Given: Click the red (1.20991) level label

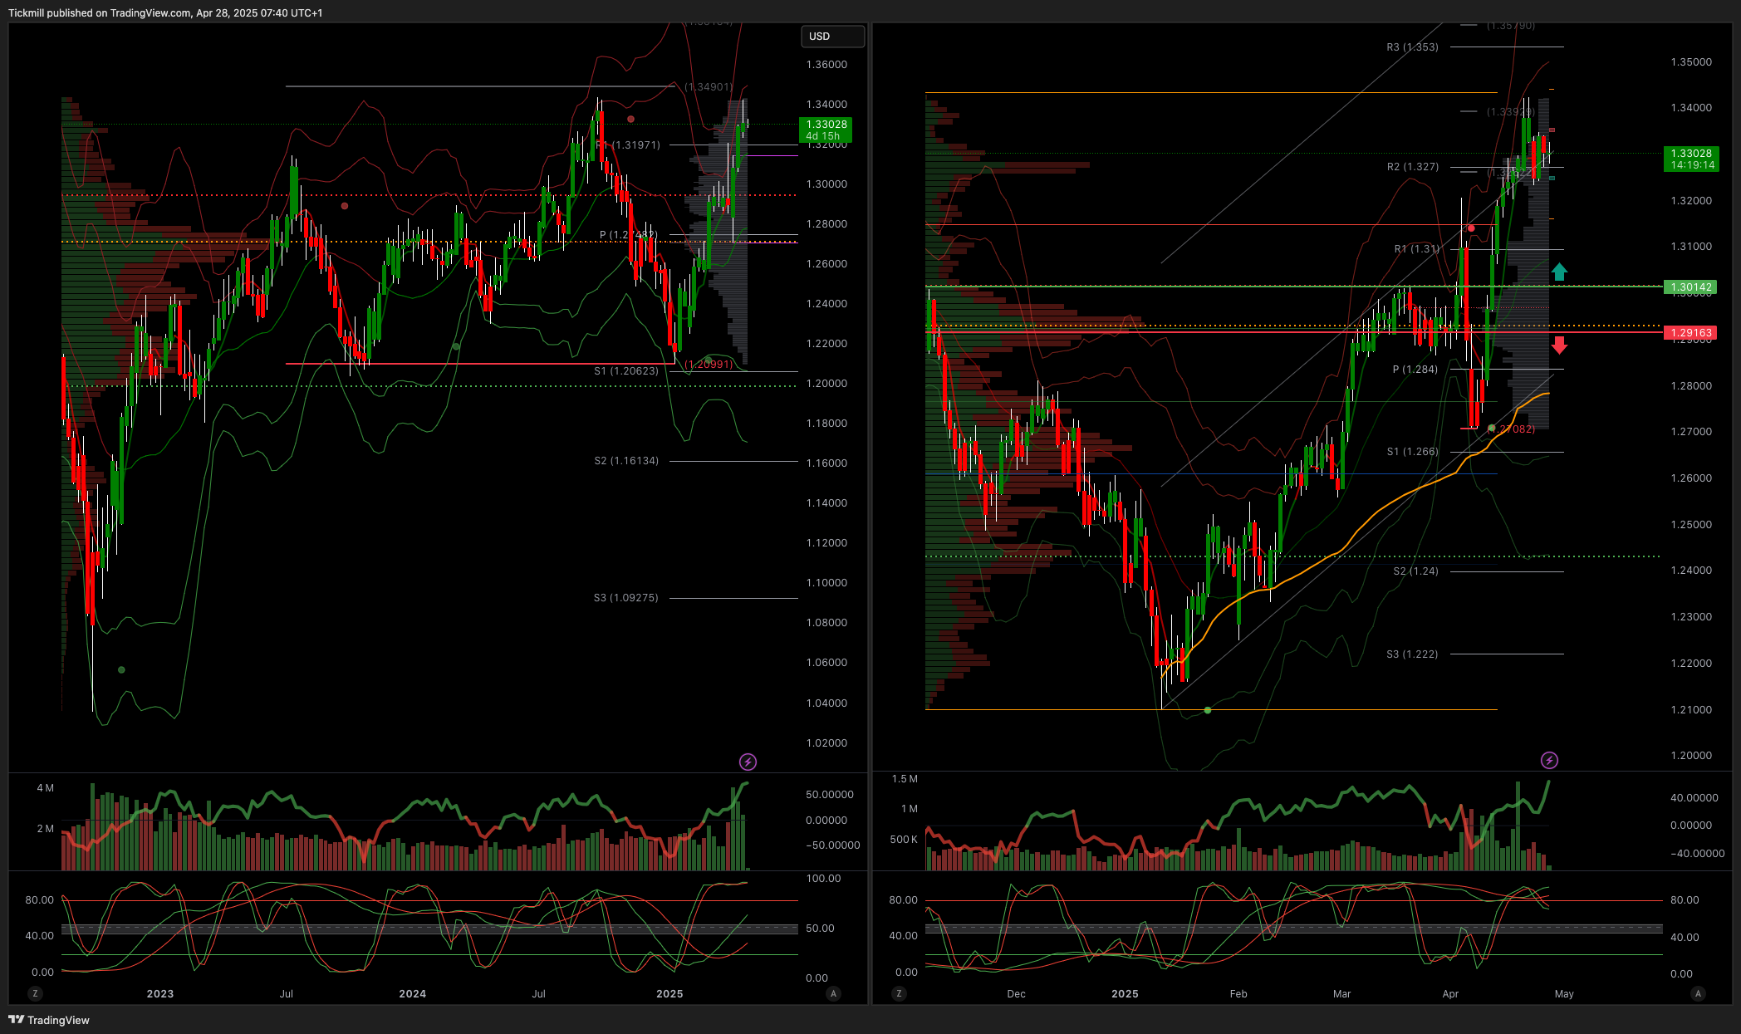Looking at the screenshot, I should click(x=709, y=365).
